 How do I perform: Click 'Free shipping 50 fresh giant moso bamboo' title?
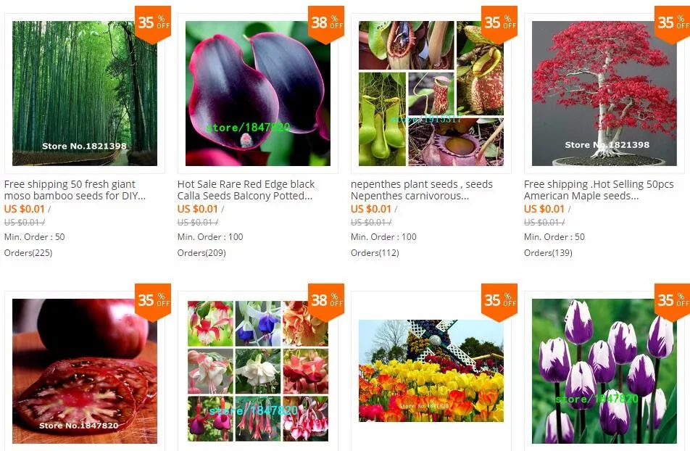coord(75,190)
